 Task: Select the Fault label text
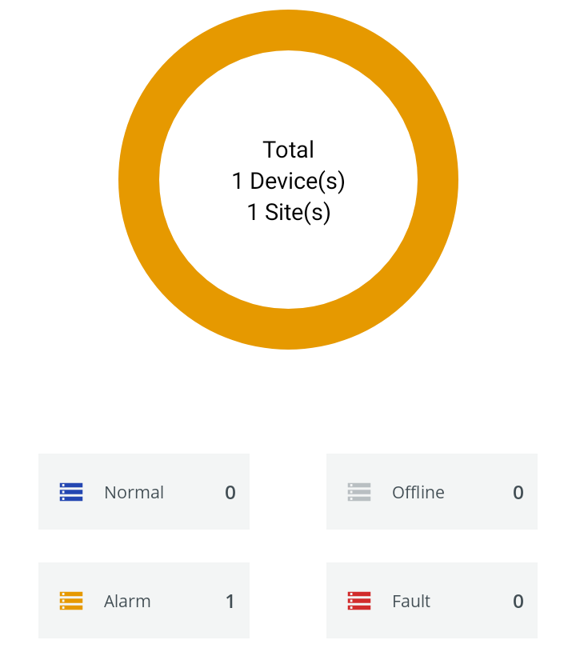(x=411, y=601)
